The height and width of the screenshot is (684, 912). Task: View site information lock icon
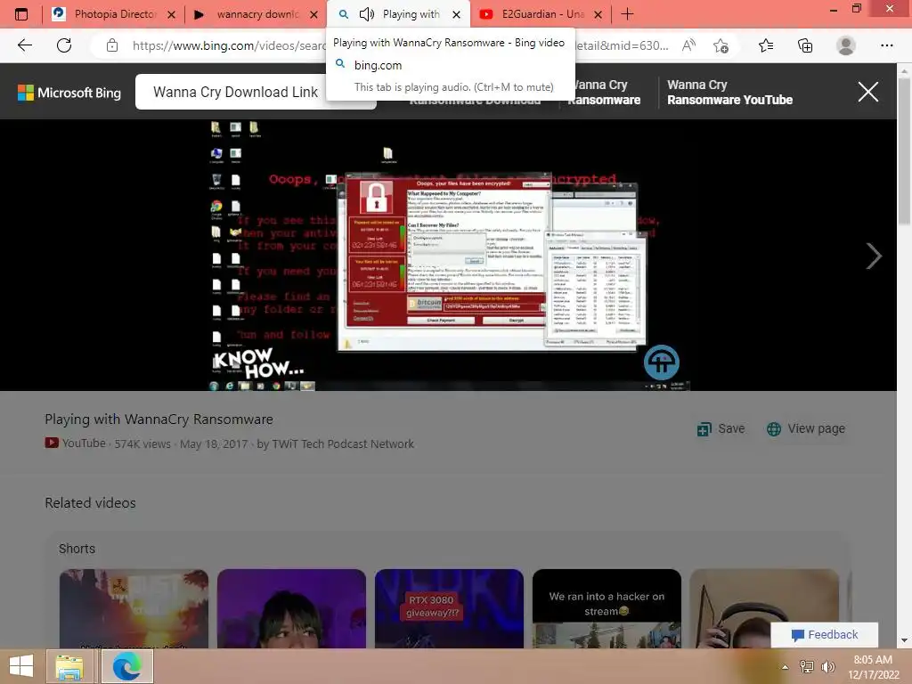click(x=112, y=45)
